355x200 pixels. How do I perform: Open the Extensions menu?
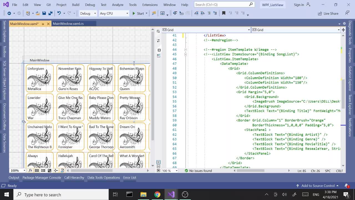(x=150, y=5)
